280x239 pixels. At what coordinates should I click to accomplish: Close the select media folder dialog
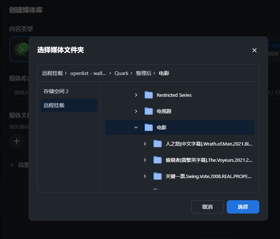coord(254,50)
